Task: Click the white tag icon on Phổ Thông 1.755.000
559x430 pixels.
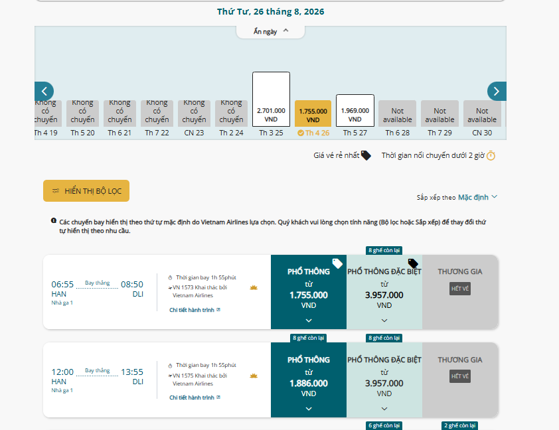Action: point(337,263)
